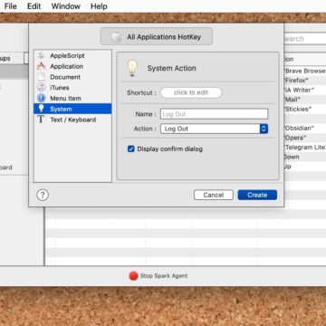This screenshot has width=326, height=326.
Task: Select the "Obsidian" row in background list
Action: (x=305, y=128)
